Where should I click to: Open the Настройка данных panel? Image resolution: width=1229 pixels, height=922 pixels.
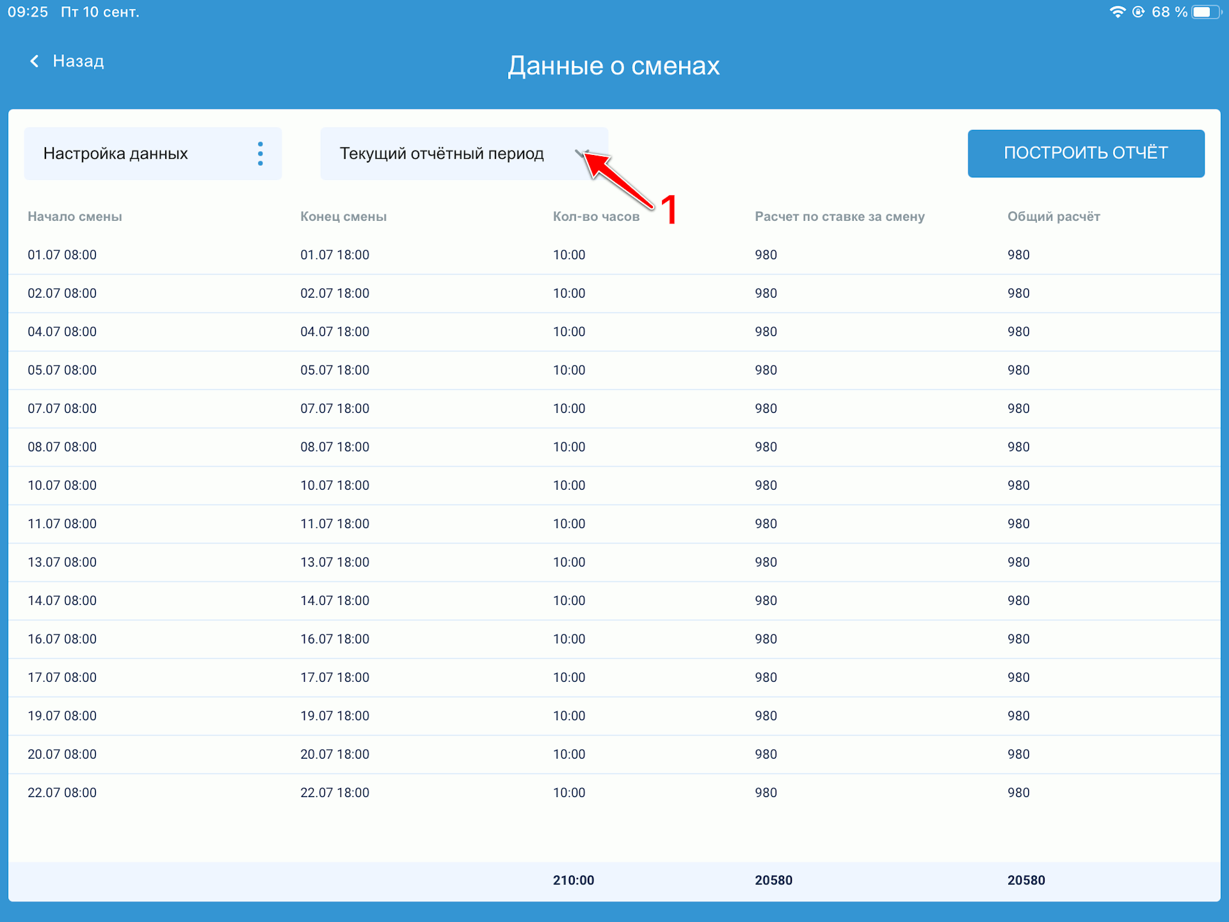(152, 154)
